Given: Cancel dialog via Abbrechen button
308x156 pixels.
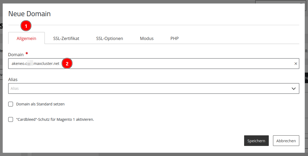Looking at the screenshot, I should [286, 141].
